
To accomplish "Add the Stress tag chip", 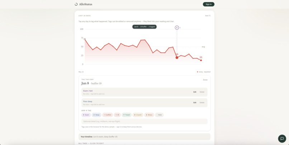I will 149,115.
